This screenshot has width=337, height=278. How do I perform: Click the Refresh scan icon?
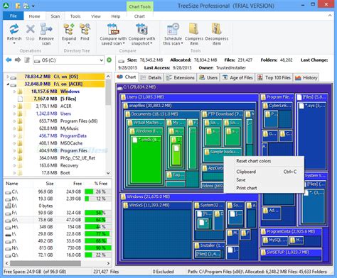14,29
